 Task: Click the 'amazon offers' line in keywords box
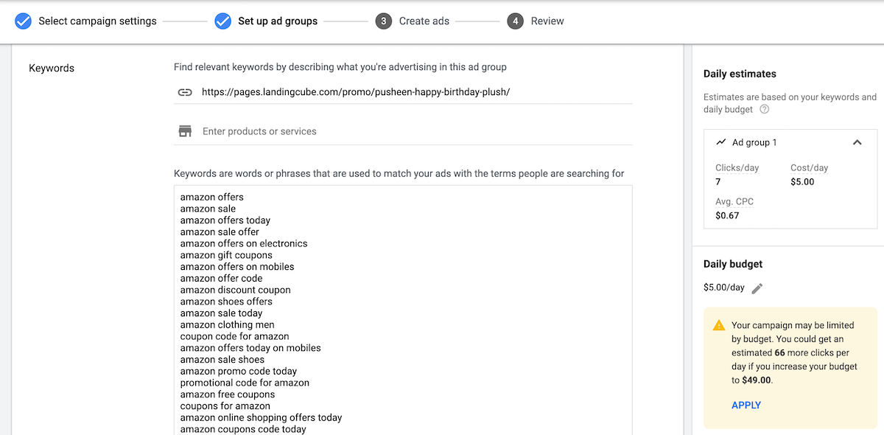point(212,197)
